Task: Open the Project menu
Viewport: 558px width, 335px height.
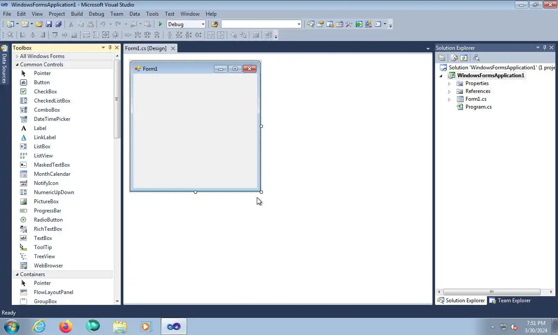Action: click(x=57, y=14)
